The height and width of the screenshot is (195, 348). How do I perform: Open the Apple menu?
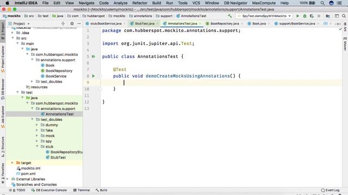point(7,3)
